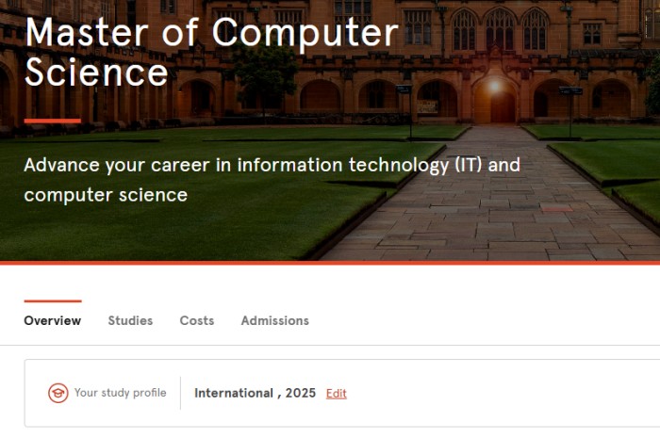Go to the Admissions tab

tap(274, 320)
